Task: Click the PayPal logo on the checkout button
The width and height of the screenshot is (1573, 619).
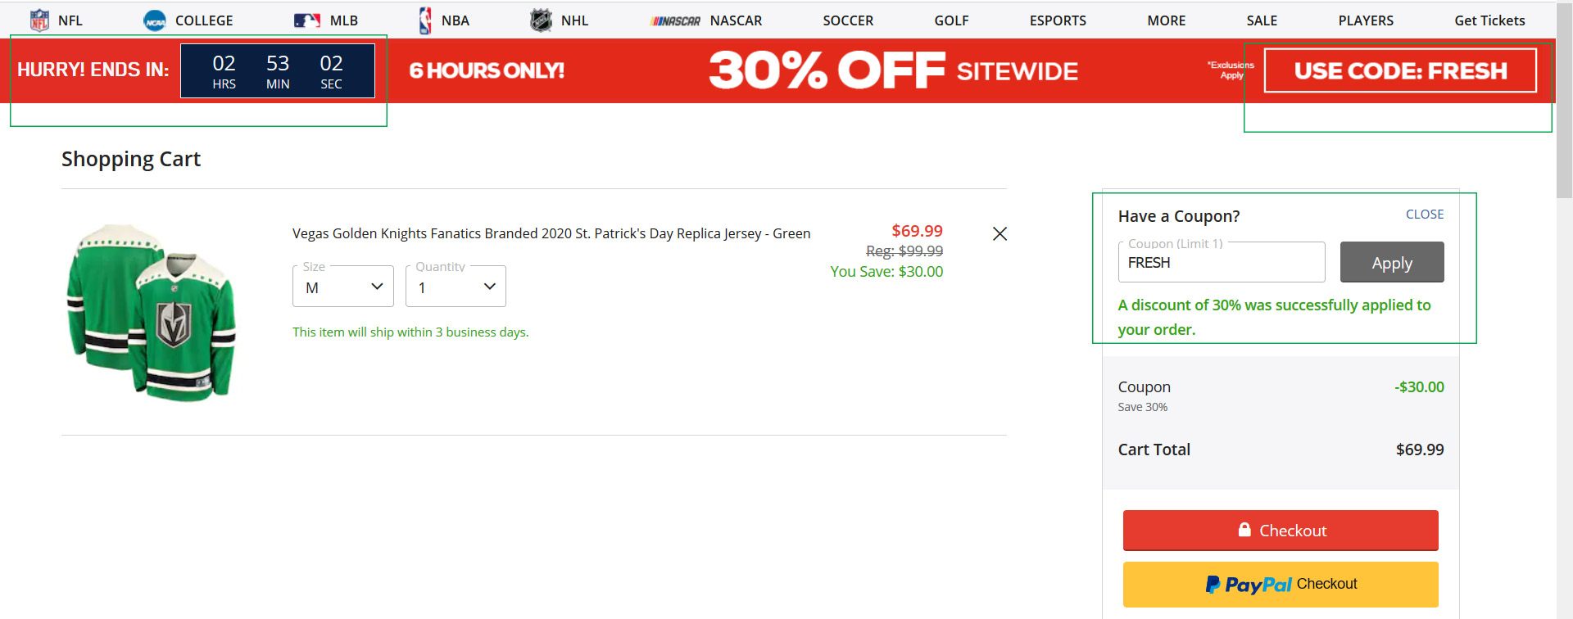Action: [1249, 585]
